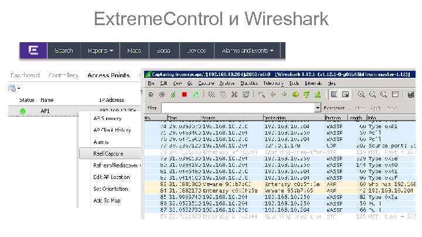Open Wireshark Telephony menu
Image resolution: width=422 pixels, height=237 pixels.
pos(273,83)
